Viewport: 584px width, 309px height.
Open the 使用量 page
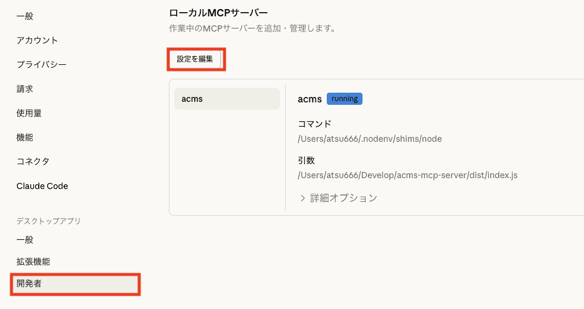[29, 113]
